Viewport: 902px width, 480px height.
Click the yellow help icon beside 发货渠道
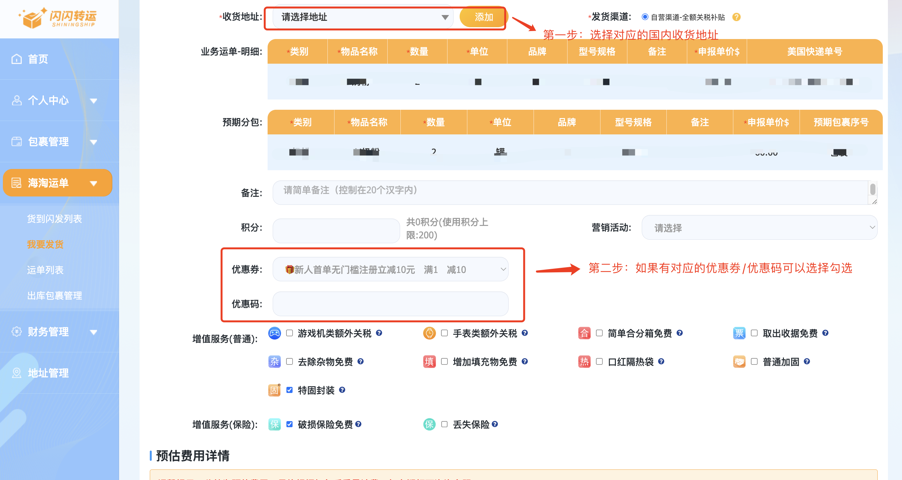[x=736, y=17]
